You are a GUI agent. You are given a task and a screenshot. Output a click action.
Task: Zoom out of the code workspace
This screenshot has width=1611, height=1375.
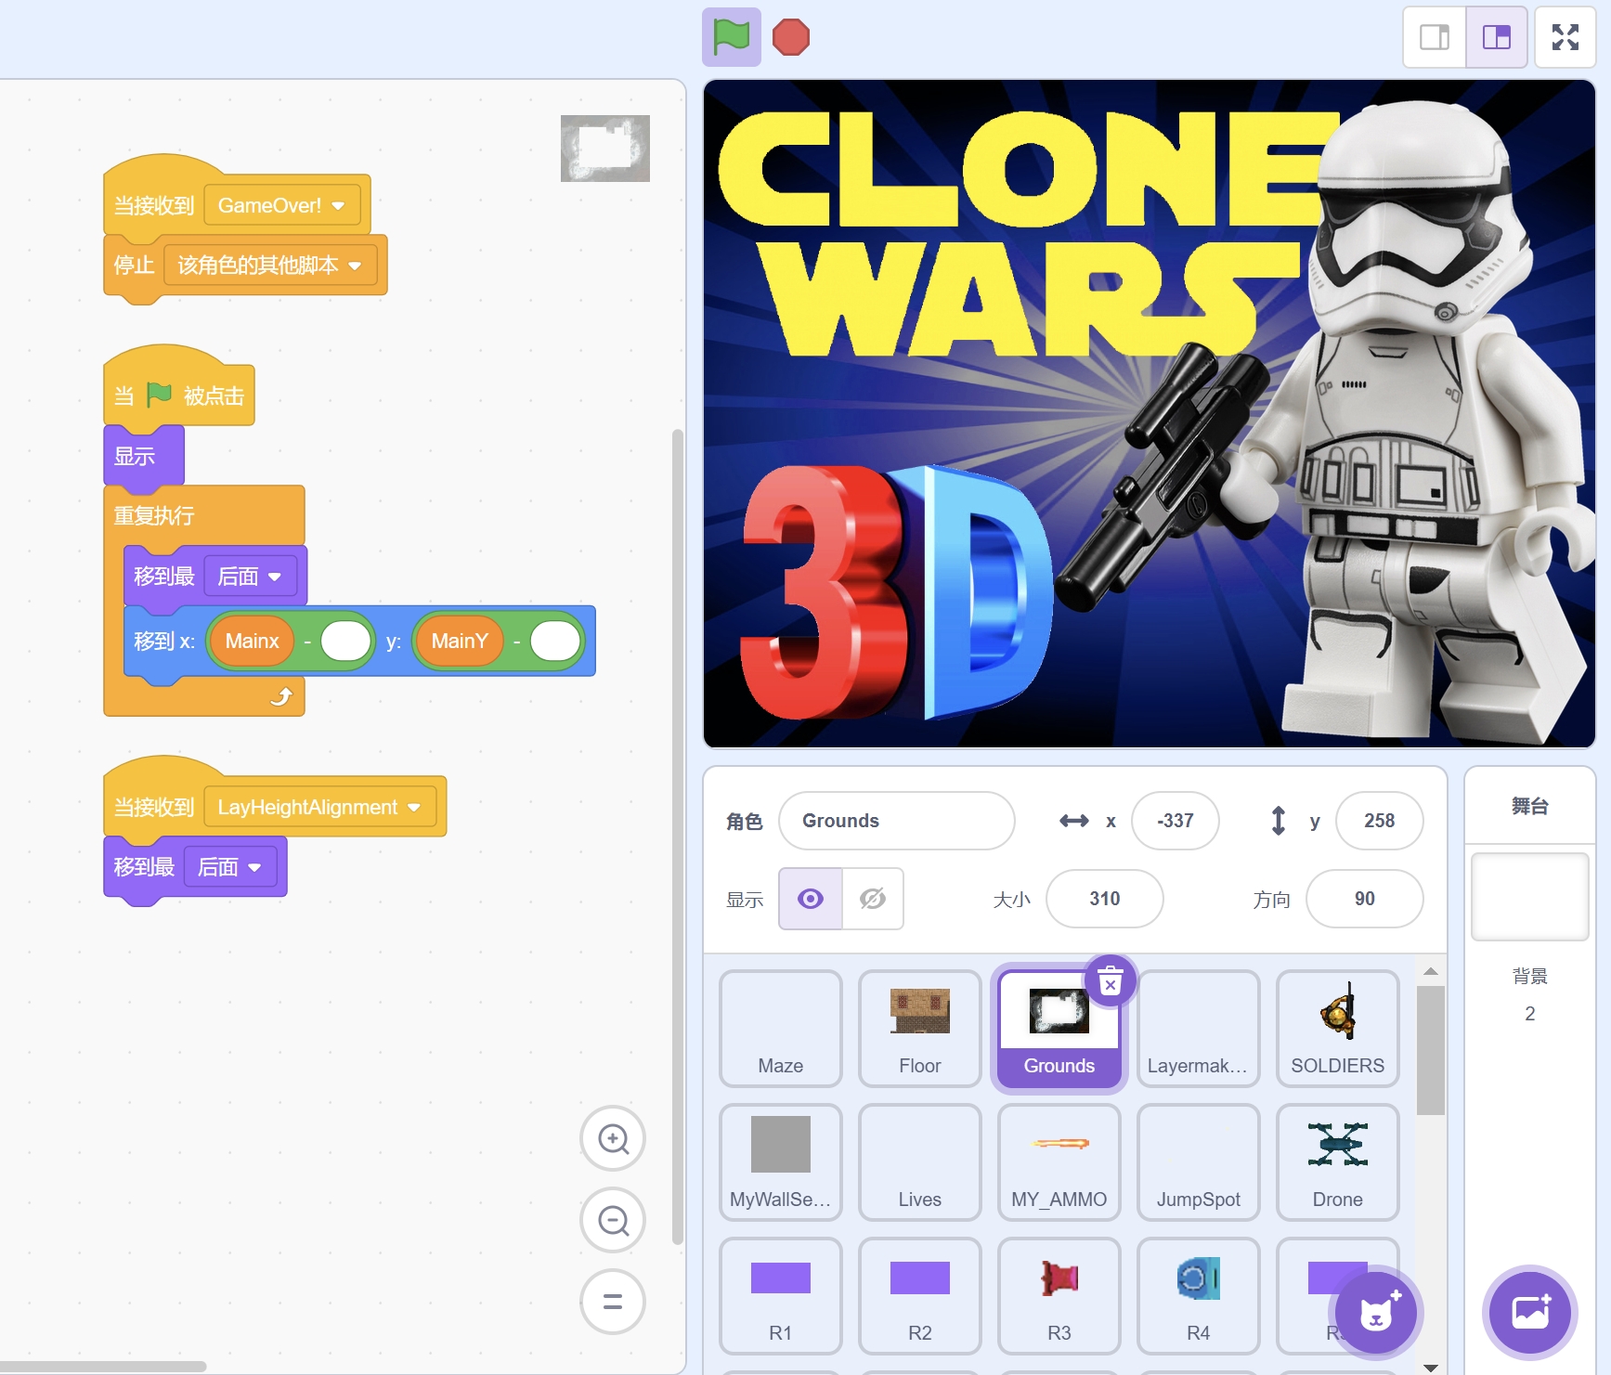pos(613,1220)
